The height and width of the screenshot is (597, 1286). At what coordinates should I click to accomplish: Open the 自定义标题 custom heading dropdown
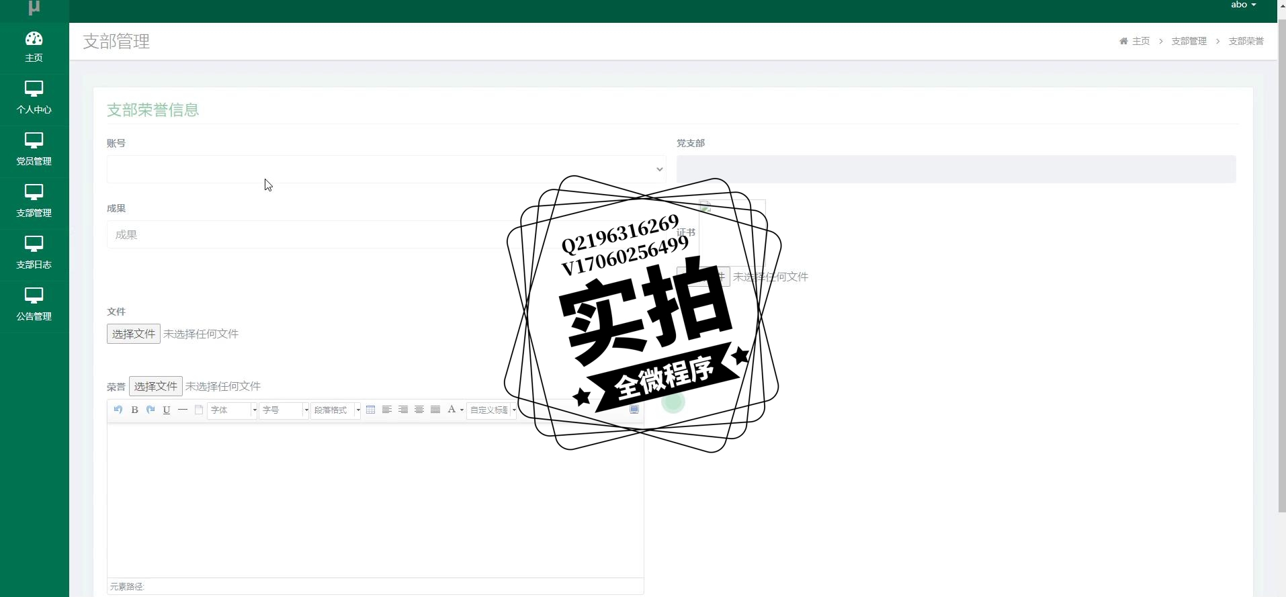click(492, 410)
